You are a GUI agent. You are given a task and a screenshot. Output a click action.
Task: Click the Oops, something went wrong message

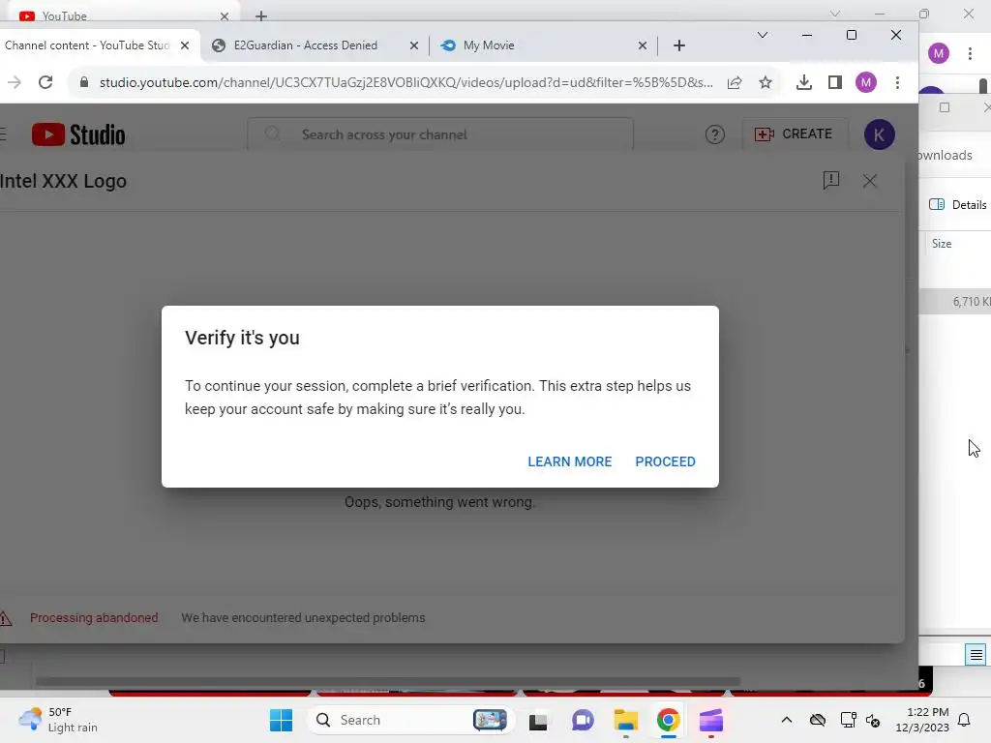click(x=440, y=502)
